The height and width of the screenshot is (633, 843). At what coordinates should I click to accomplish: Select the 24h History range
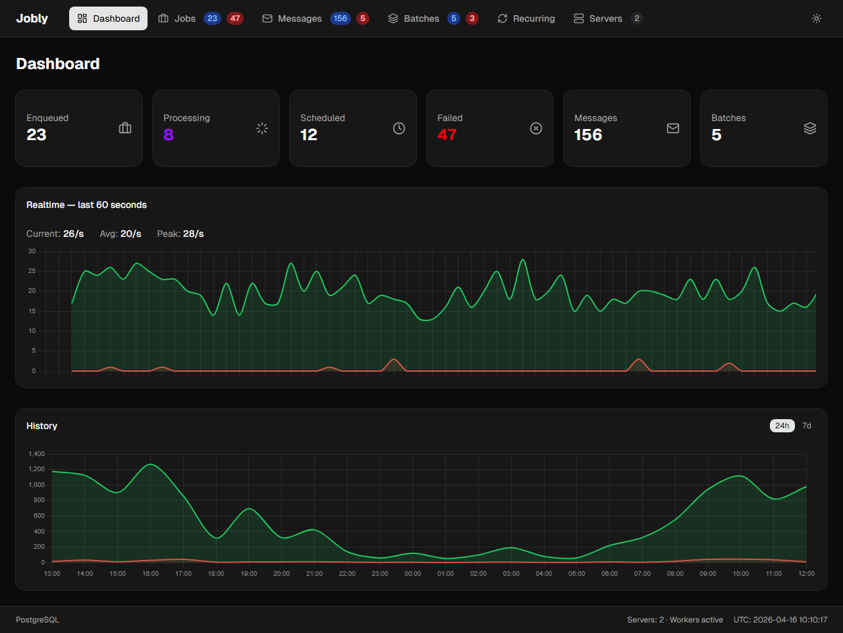click(x=782, y=426)
